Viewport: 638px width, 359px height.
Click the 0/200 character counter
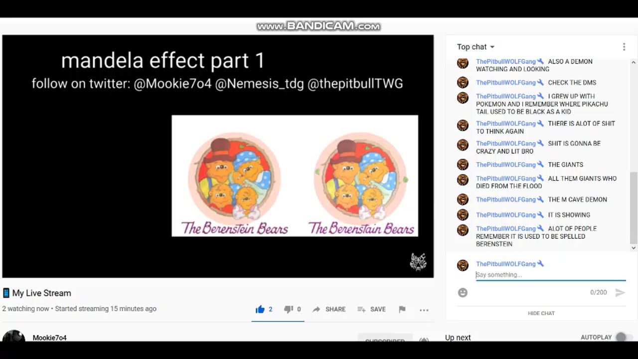click(598, 293)
